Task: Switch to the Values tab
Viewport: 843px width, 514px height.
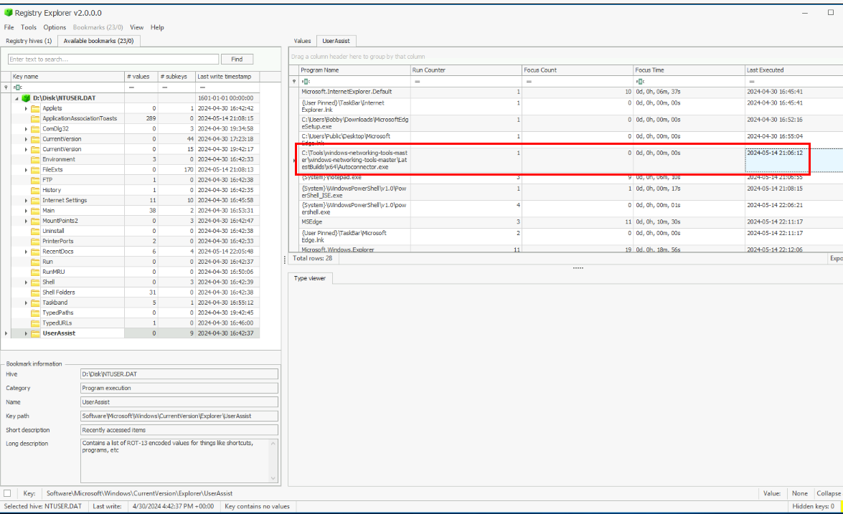Action: click(x=302, y=41)
